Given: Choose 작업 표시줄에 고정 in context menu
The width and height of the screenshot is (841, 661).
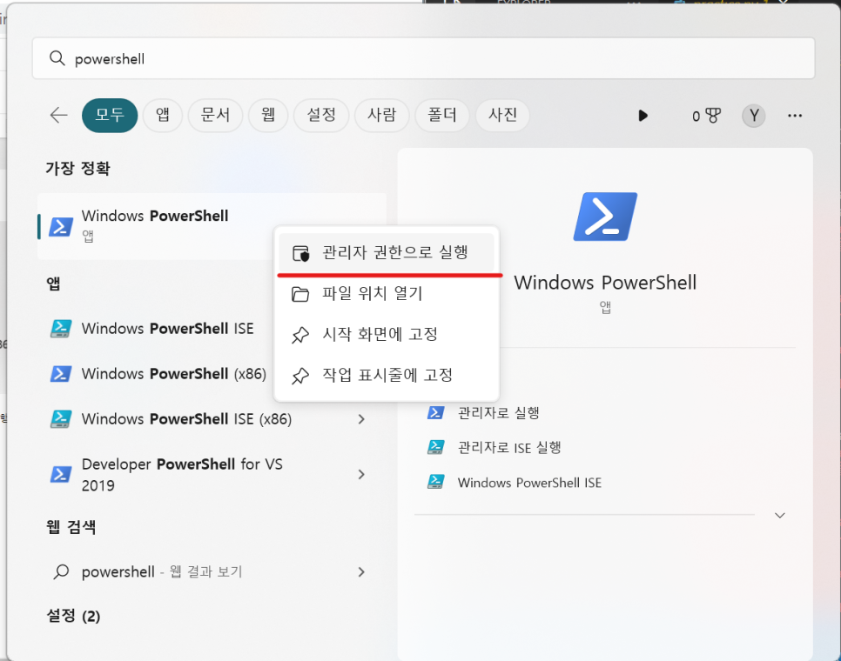Looking at the screenshot, I should point(387,375).
